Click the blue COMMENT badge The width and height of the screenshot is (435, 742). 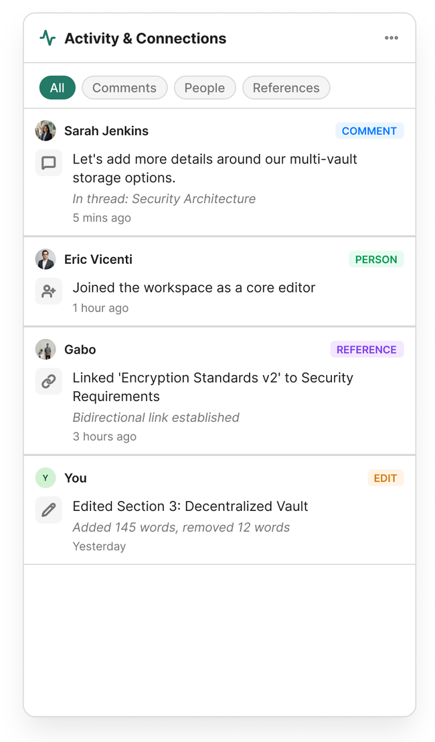369,131
